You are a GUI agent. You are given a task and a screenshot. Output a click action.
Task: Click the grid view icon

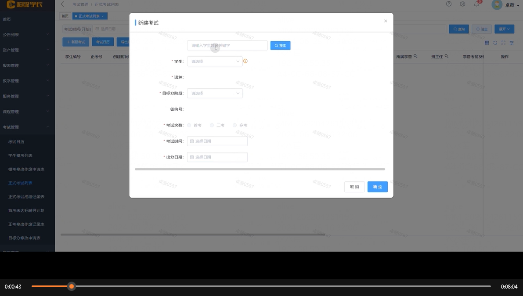click(x=487, y=43)
